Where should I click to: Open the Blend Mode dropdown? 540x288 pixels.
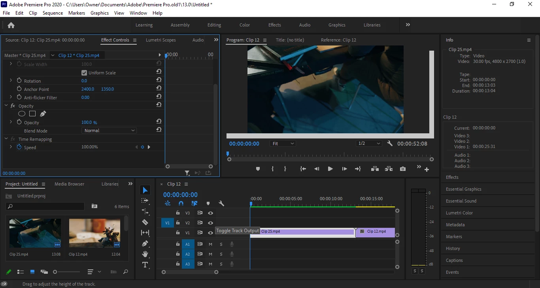click(109, 131)
